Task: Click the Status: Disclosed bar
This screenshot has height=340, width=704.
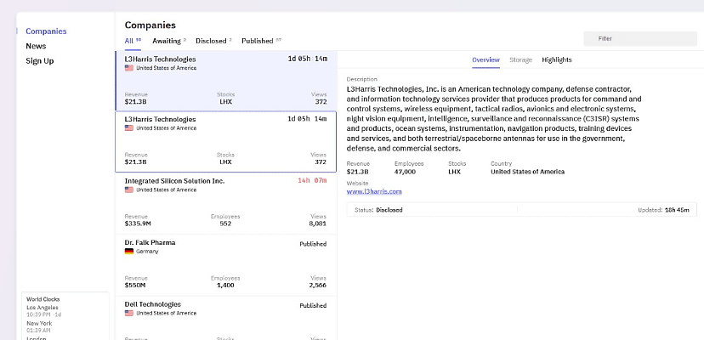Action: (x=520, y=209)
